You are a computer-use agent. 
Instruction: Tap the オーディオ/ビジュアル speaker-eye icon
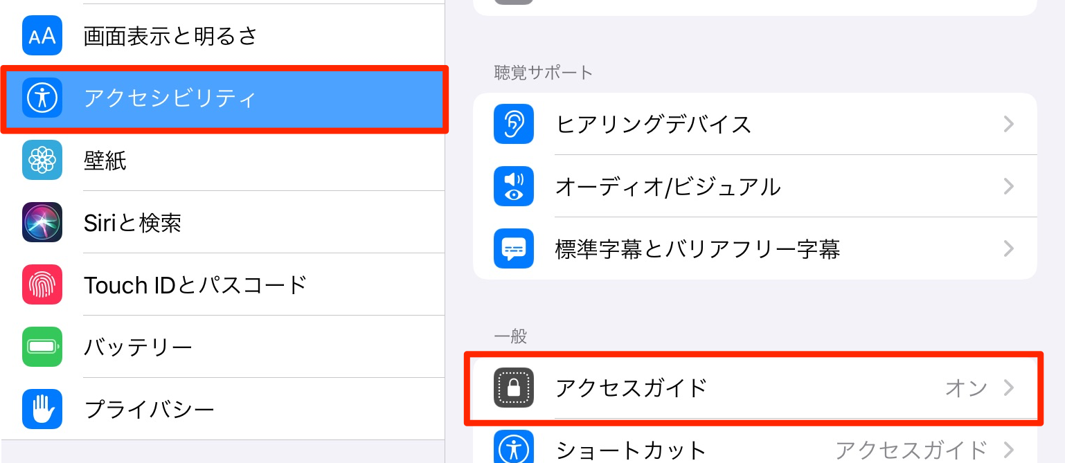(x=514, y=186)
